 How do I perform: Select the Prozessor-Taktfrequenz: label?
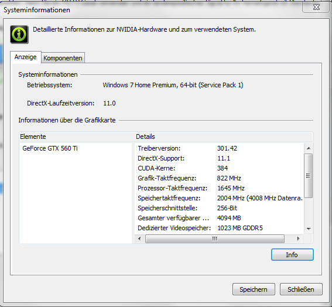tap(173, 188)
